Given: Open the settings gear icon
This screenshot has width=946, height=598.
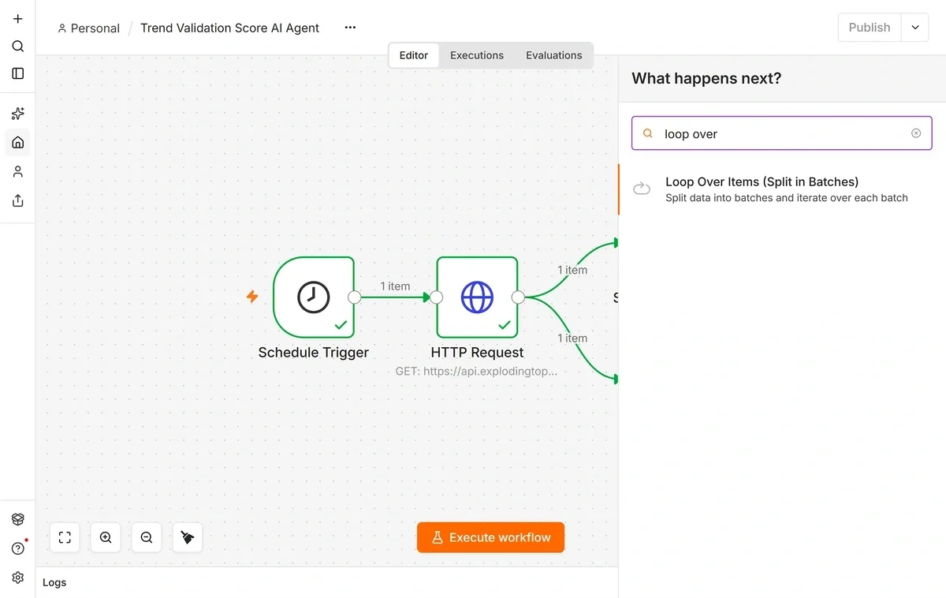Looking at the screenshot, I should tap(17, 577).
